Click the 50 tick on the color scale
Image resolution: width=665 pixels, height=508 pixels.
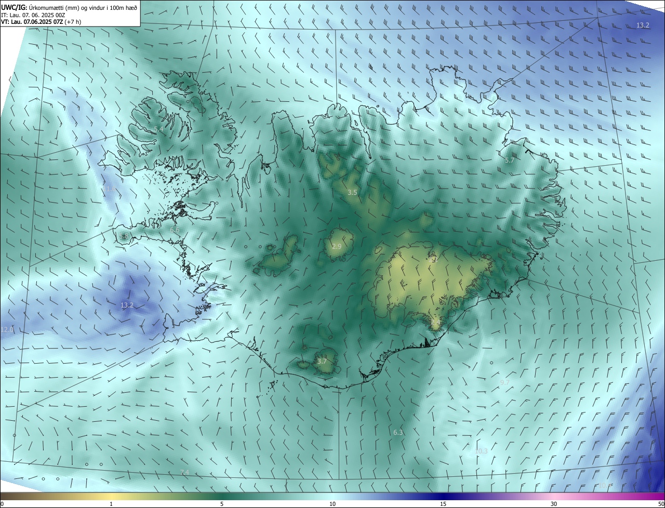tap(661, 504)
